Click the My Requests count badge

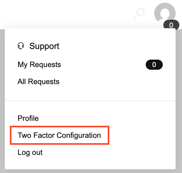[154, 65]
